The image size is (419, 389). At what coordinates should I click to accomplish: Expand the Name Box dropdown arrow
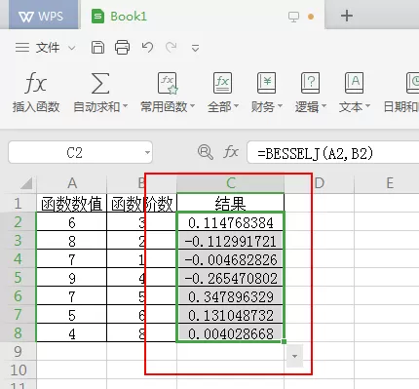pyautogui.click(x=147, y=152)
